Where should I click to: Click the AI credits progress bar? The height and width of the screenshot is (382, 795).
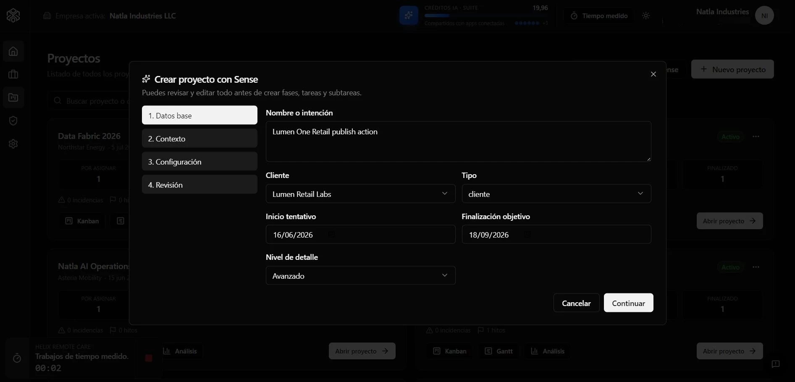click(486, 16)
